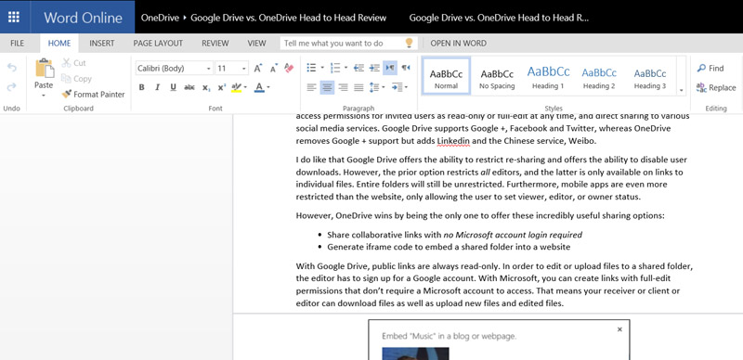Screen dimensions: 743x360
Task: Open the Special Indent dropdown arrow
Action: [x=406, y=87]
